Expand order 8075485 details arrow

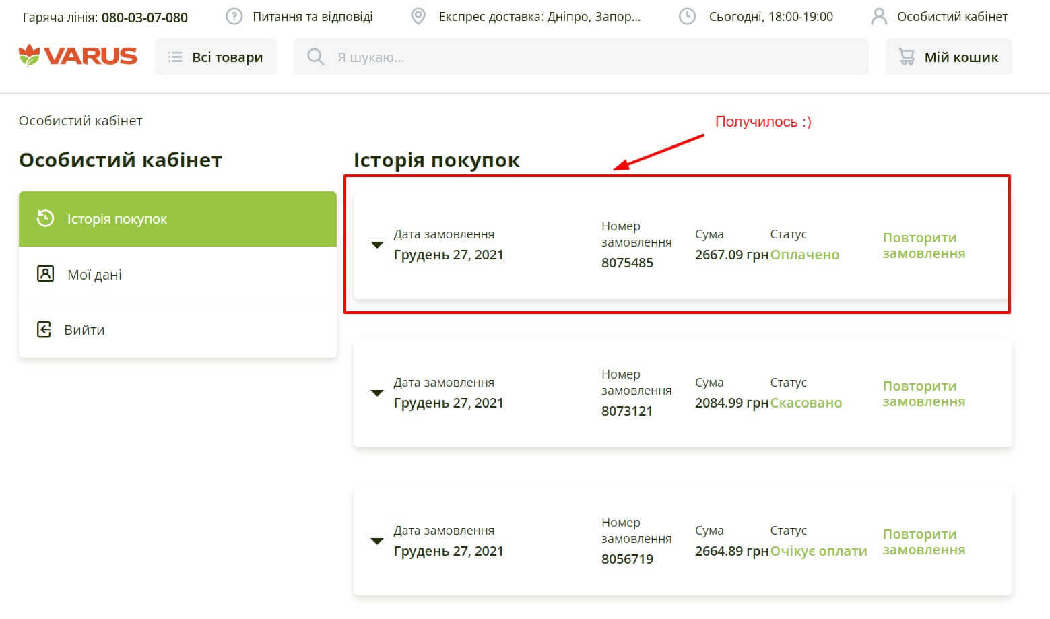(x=377, y=245)
